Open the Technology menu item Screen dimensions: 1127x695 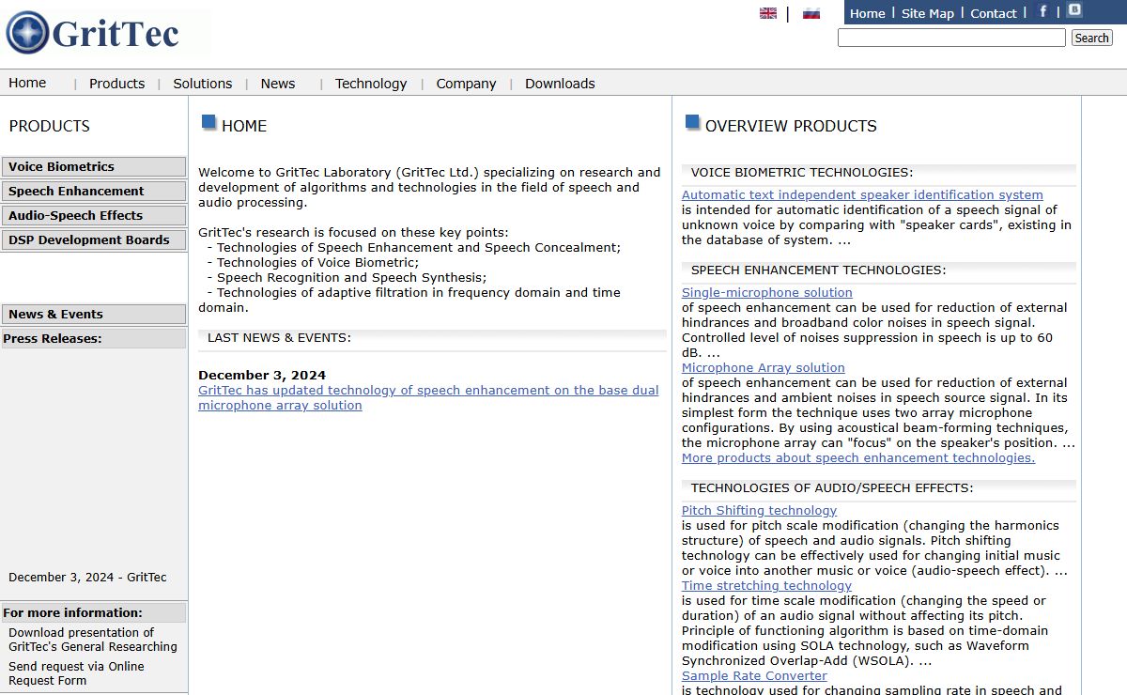(x=371, y=84)
